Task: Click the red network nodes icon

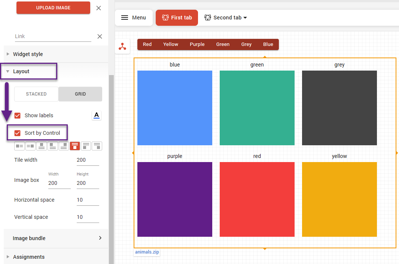Action: click(122, 47)
